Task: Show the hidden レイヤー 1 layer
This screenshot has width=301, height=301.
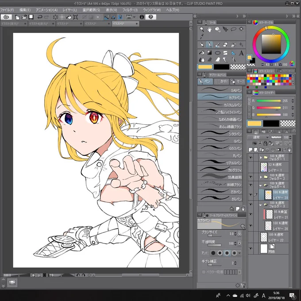Action: 251,167
